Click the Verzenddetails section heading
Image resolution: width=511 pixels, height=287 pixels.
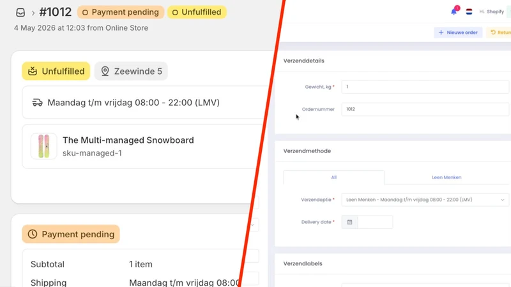click(x=304, y=61)
